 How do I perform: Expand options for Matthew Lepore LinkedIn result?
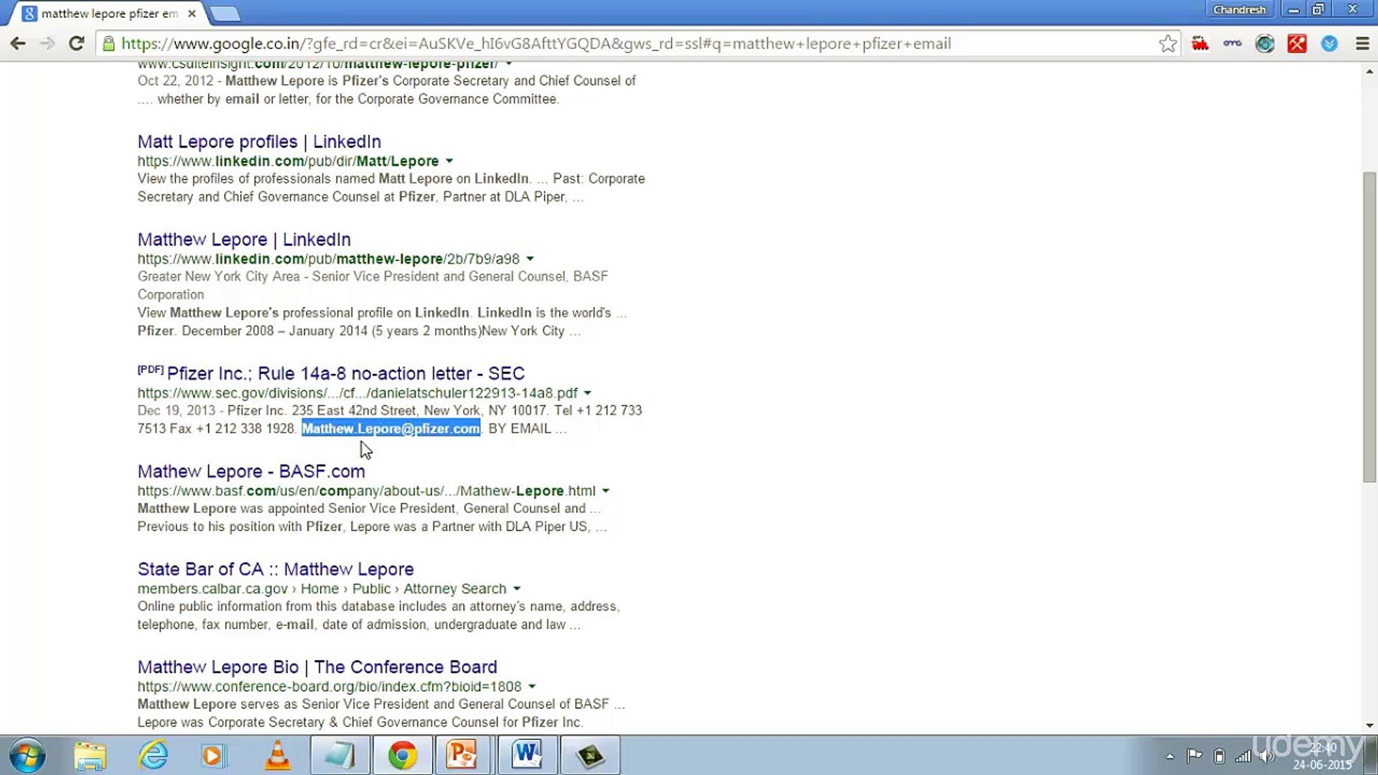[x=530, y=259]
